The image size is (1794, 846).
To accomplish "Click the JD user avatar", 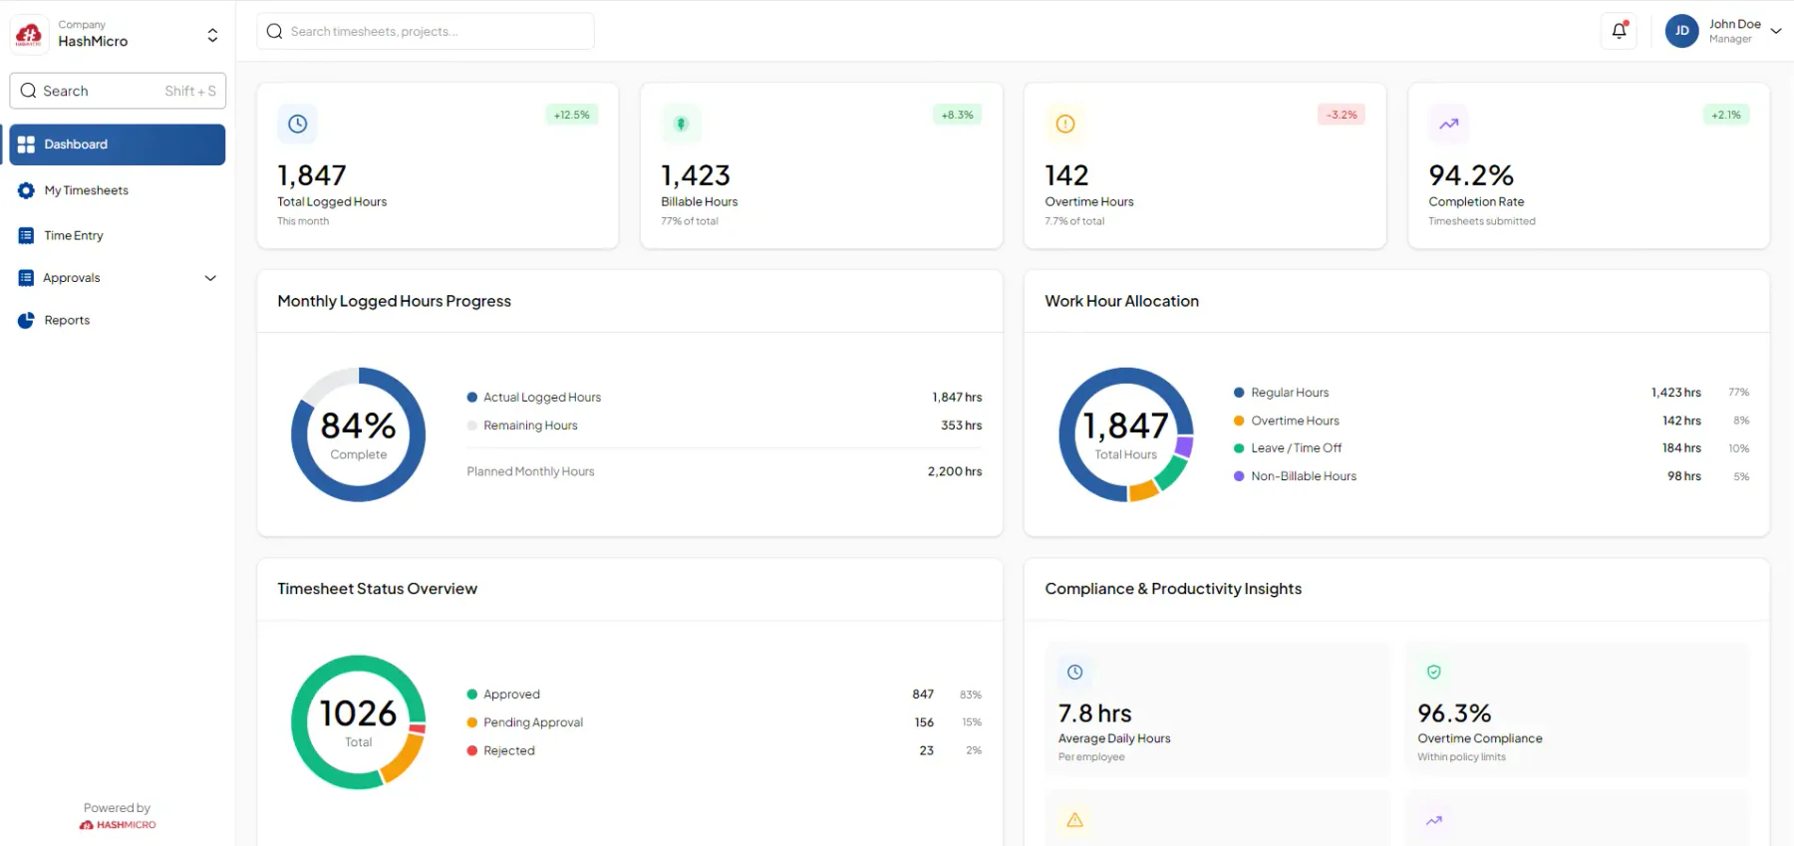I will point(1682,31).
